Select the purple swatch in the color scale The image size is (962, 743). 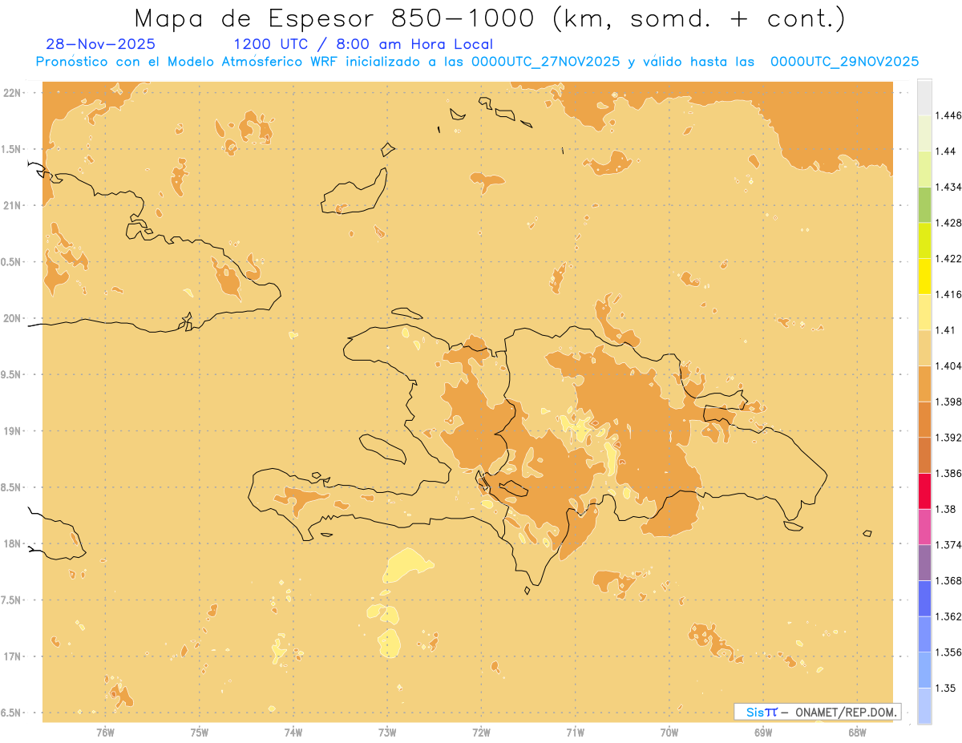(x=924, y=563)
